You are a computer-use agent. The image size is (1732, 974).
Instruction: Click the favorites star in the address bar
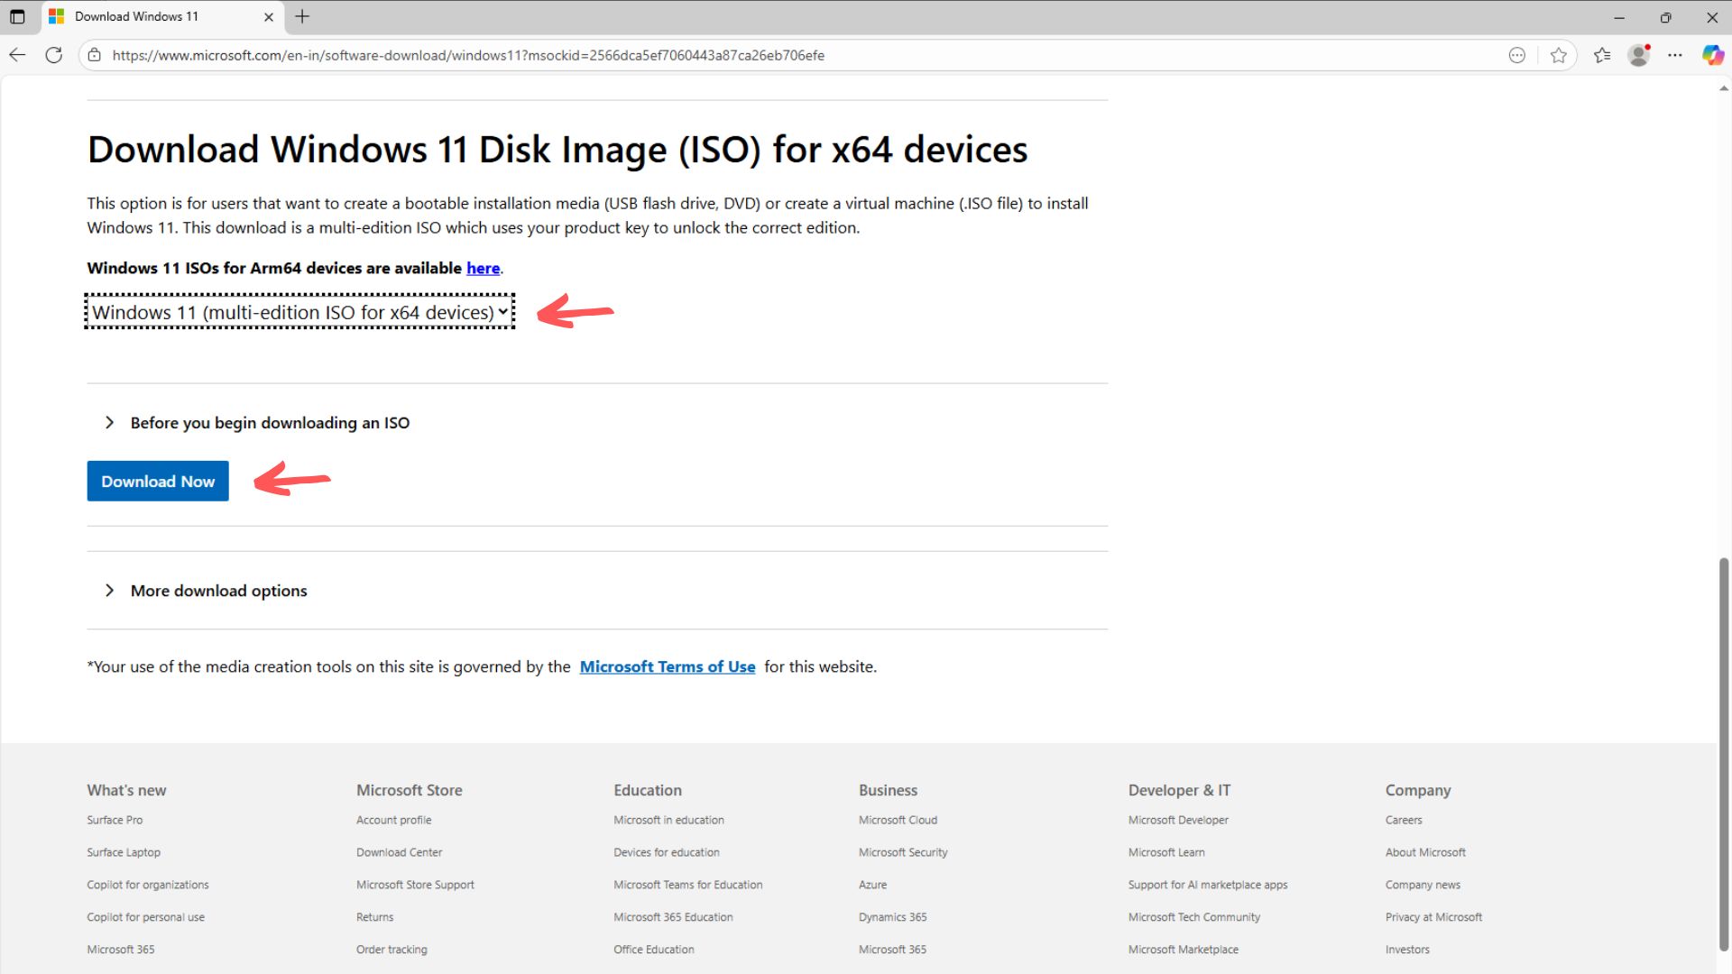1559,55
